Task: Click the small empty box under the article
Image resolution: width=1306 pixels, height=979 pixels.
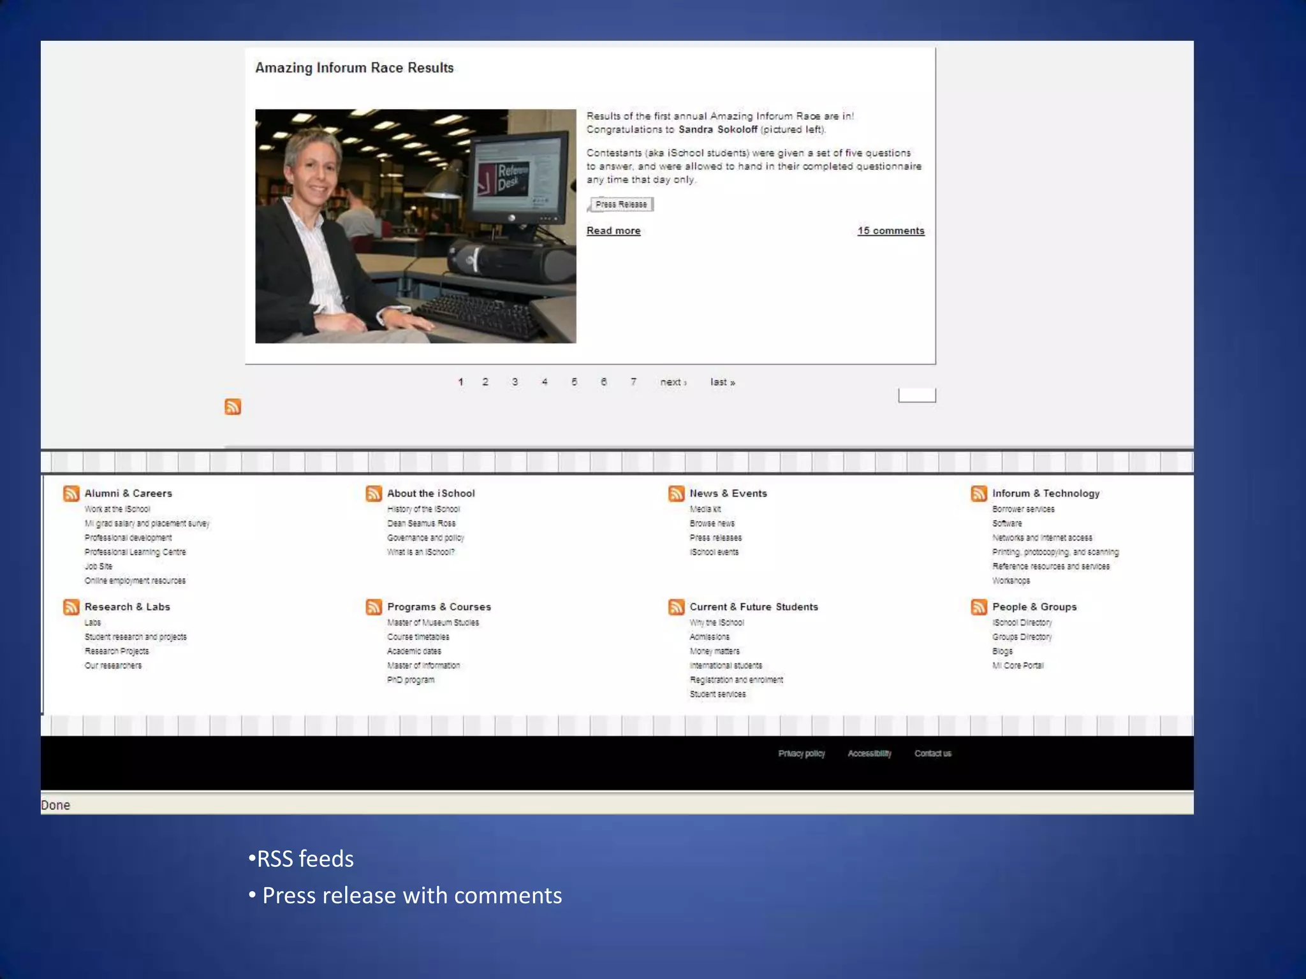Action: tap(917, 395)
